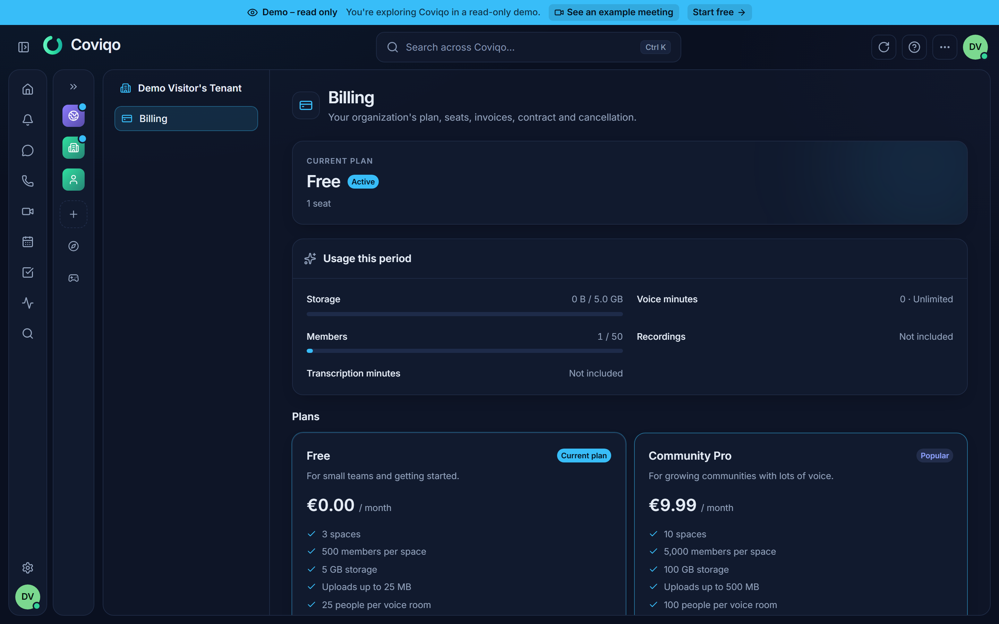999x624 pixels.
Task: Open magnifier search icon in left rail
Action: point(28,333)
